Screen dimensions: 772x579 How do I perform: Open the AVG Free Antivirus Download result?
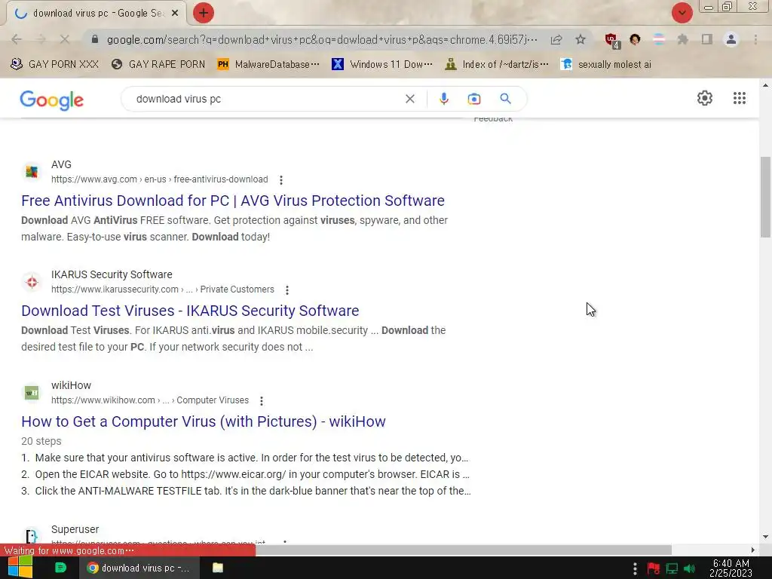coord(233,201)
